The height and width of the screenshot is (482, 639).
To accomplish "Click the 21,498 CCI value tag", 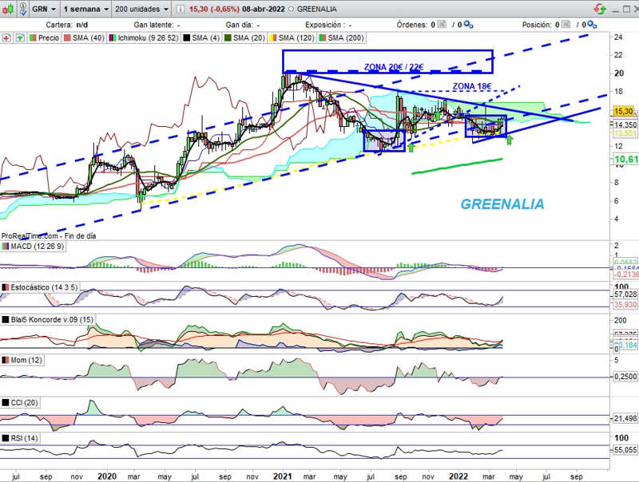I will 625,418.
